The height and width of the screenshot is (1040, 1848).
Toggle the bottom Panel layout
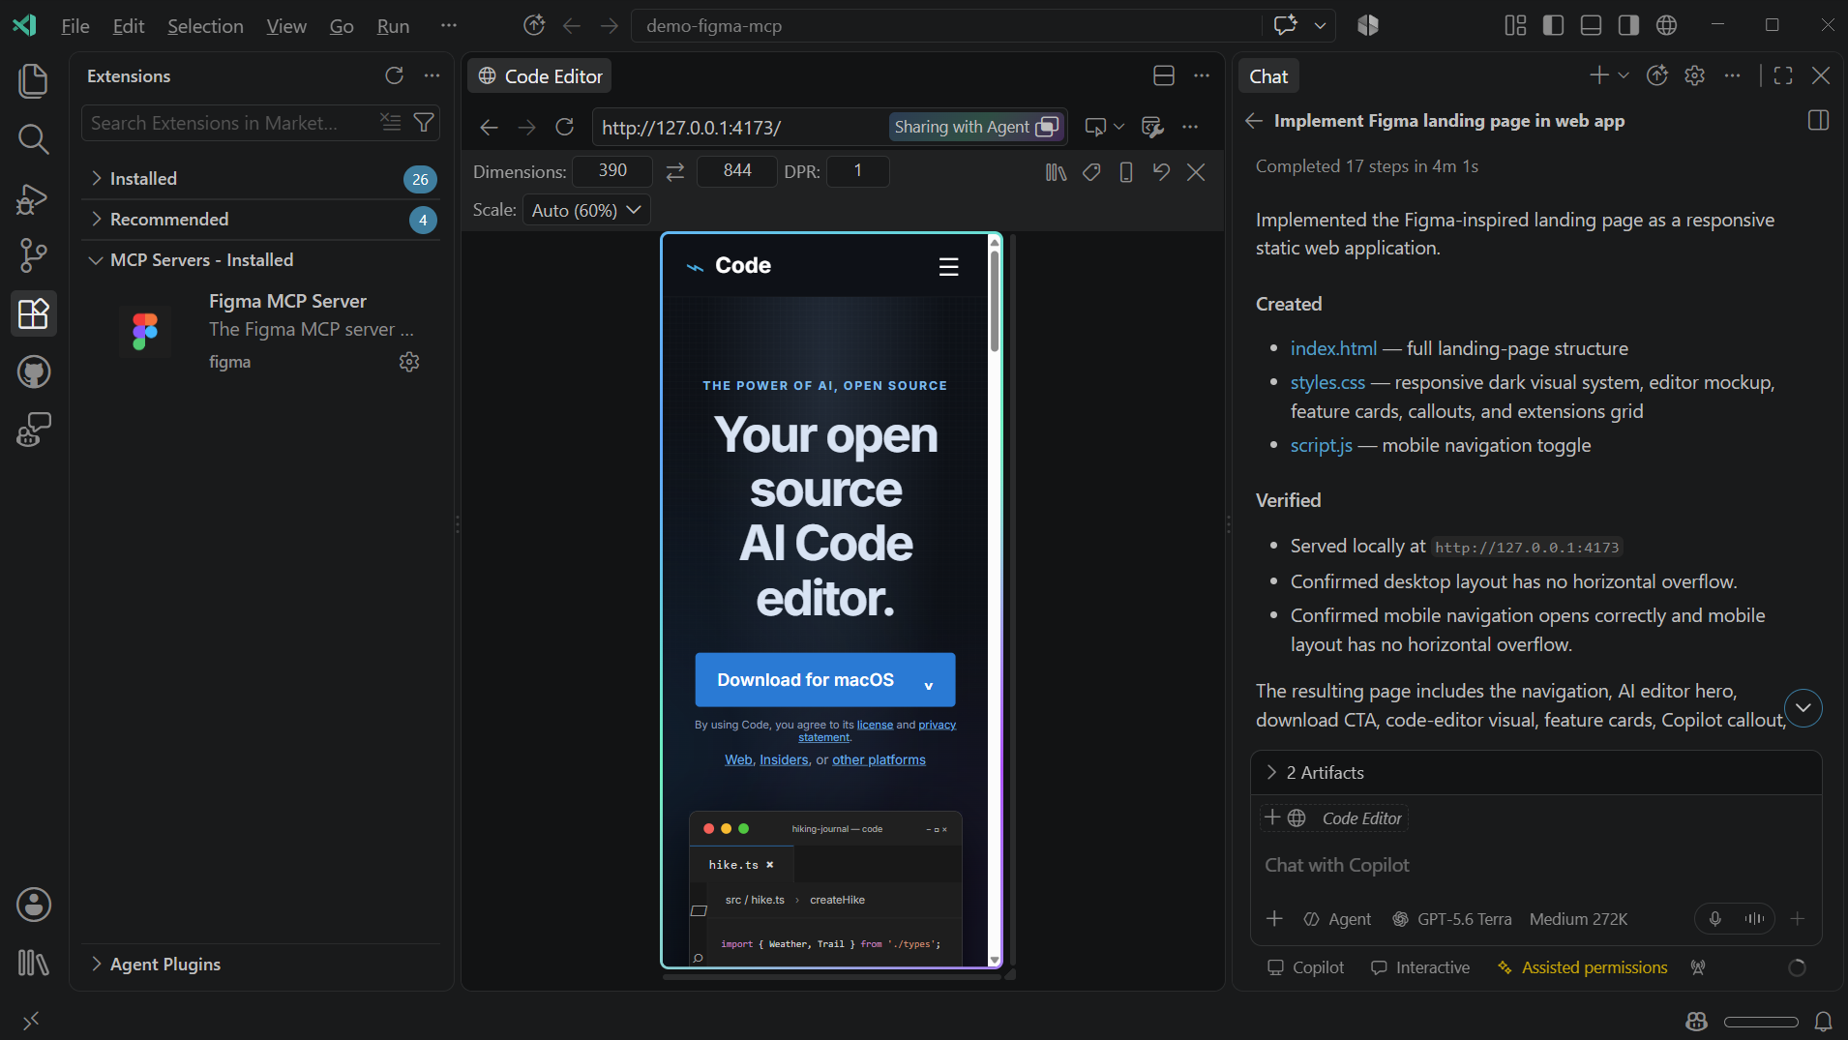[x=1591, y=25]
